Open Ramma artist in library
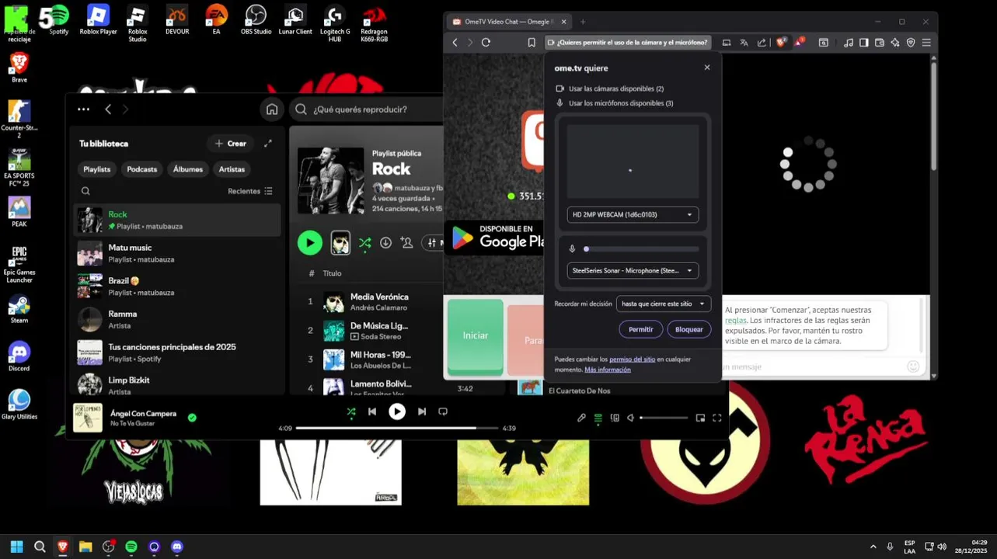 (177, 319)
